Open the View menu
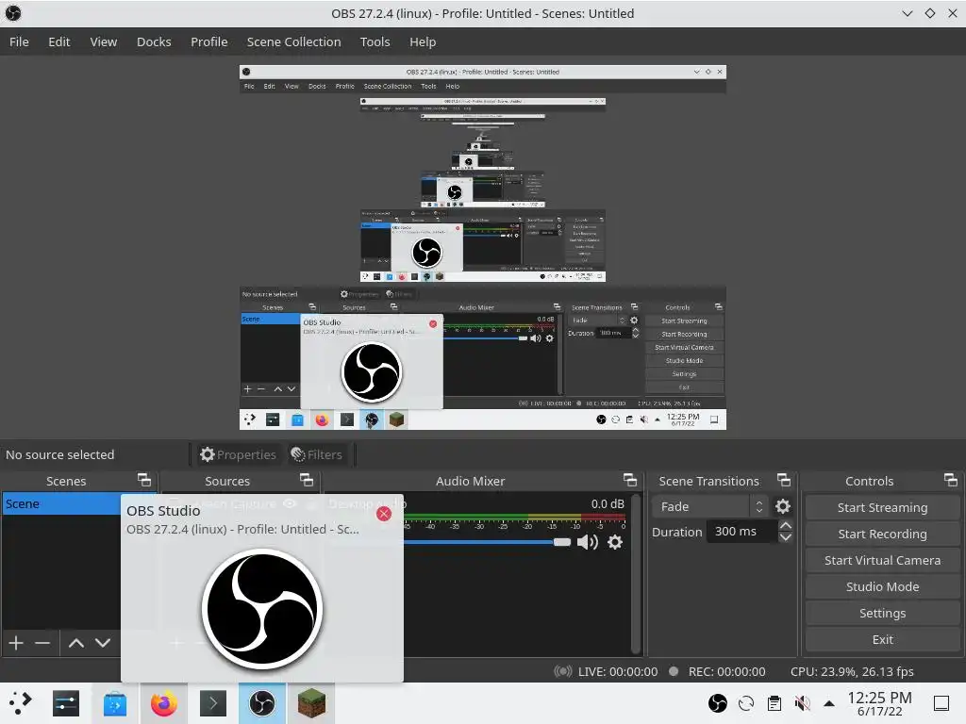The width and height of the screenshot is (966, 724). (104, 41)
